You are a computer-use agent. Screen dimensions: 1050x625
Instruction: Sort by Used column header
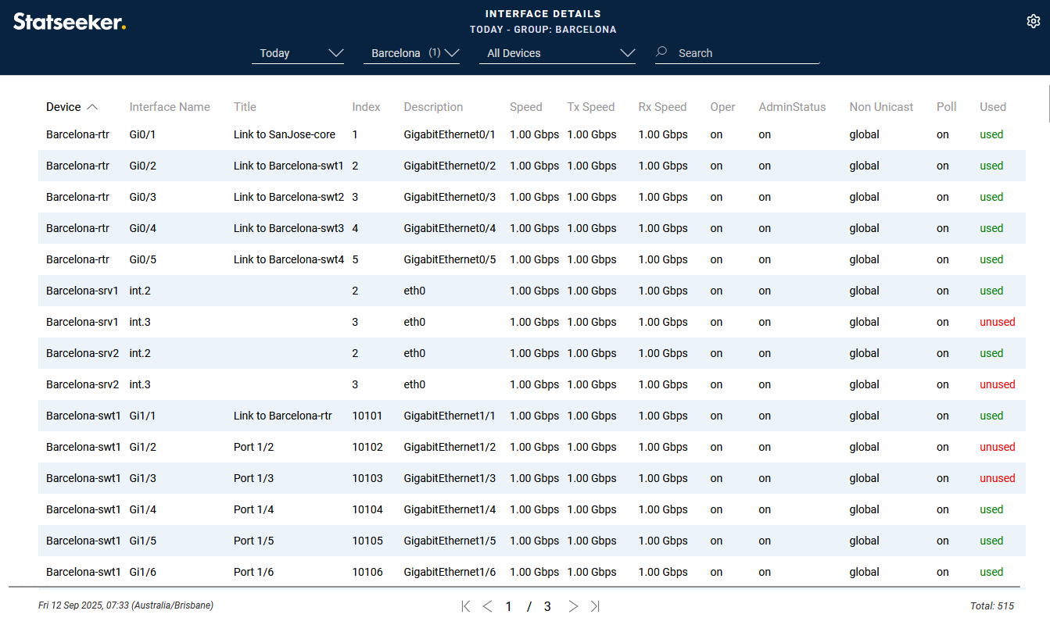pyautogui.click(x=992, y=107)
